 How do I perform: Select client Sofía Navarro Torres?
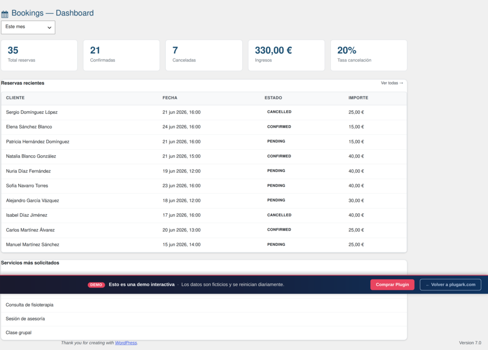coord(27,186)
